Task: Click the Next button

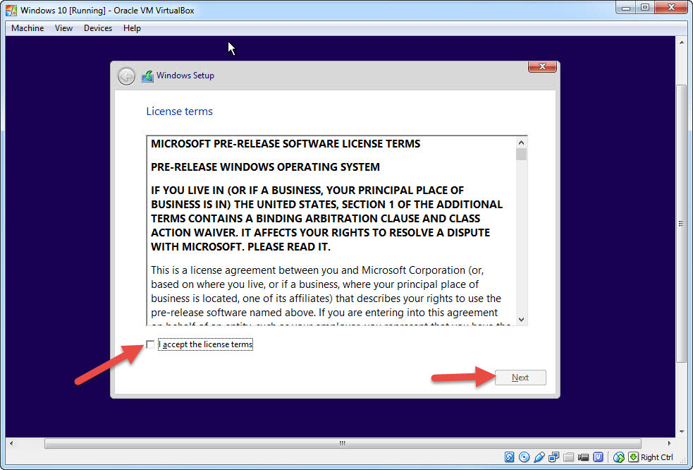Action: pos(520,378)
